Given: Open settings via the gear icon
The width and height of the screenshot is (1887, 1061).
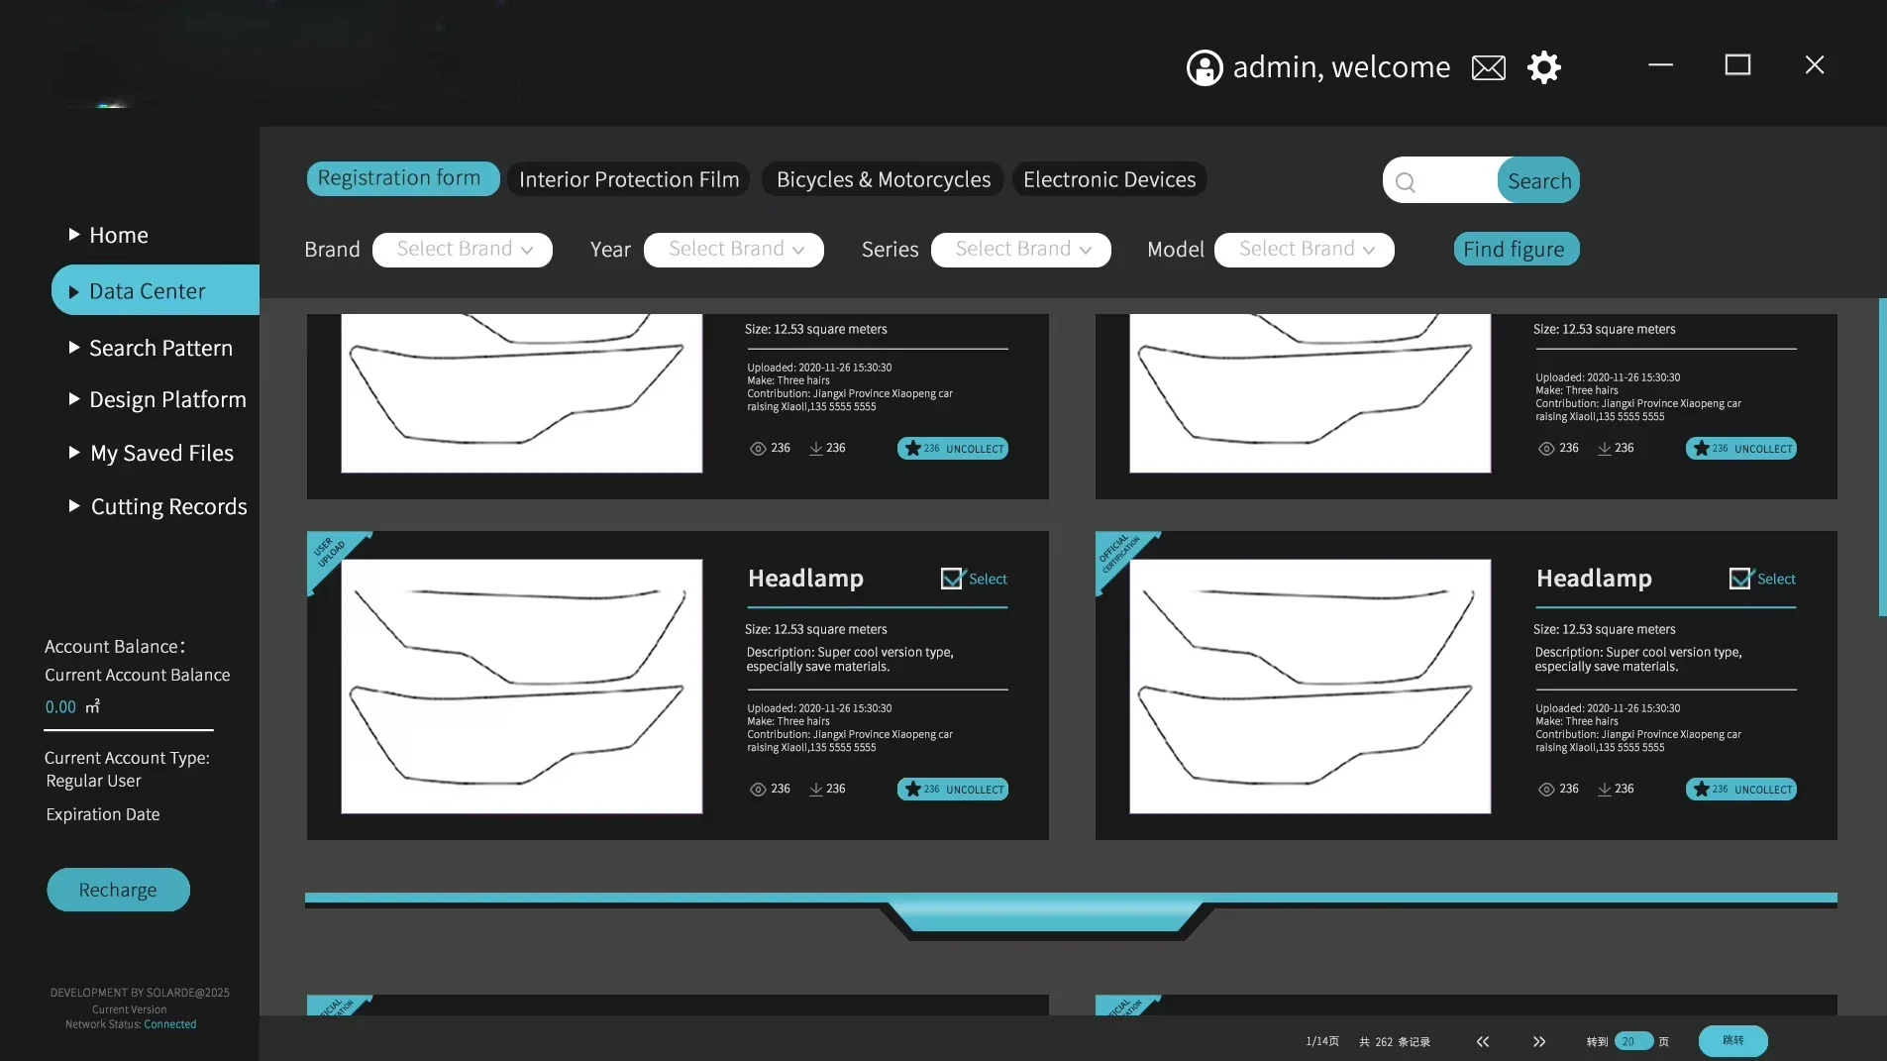Looking at the screenshot, I should coord(1543,67).
